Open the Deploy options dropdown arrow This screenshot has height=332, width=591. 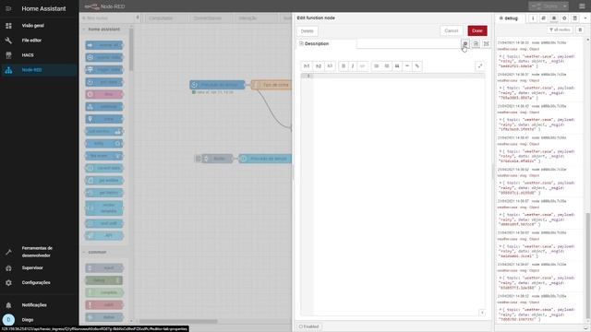click(564, 6)
